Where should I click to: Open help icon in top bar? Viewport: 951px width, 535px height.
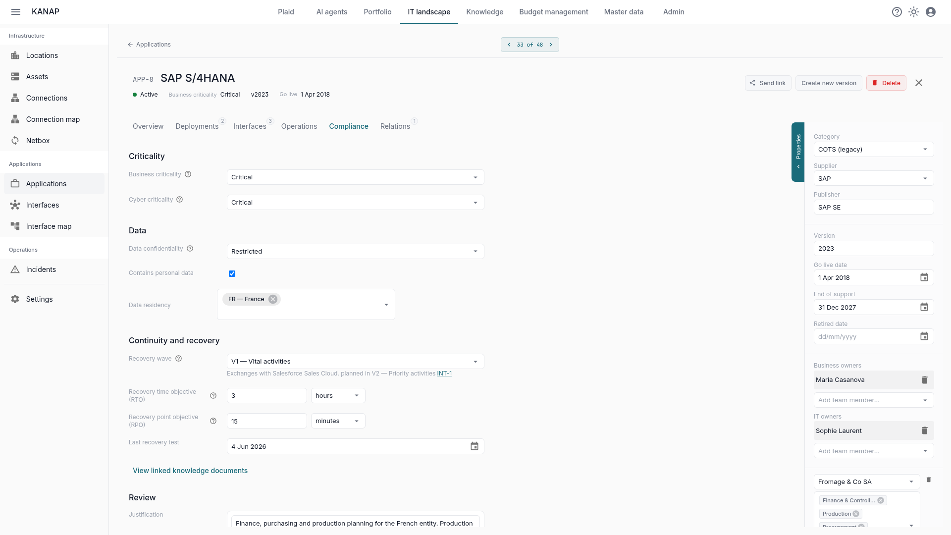tap(897, 12)
